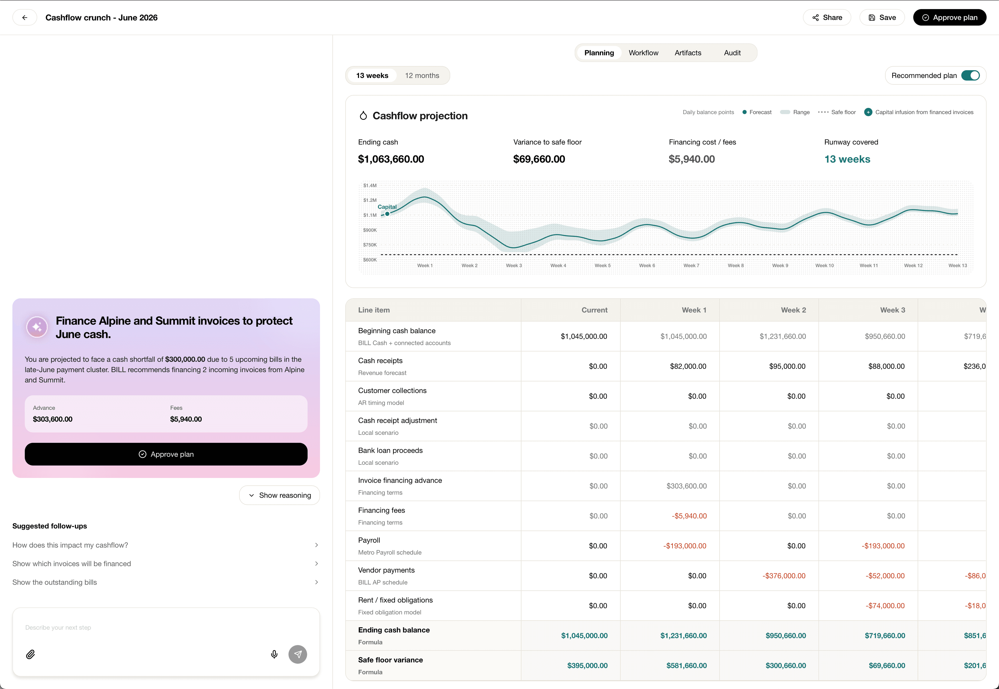Select the 12 months range option
Viewport: 999px width, 689px height.
(x=422, y=76)
